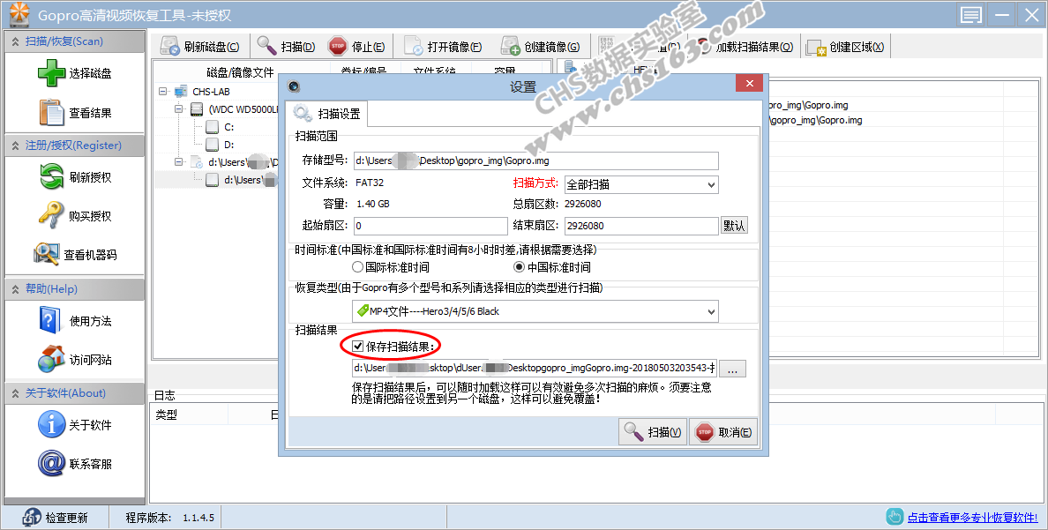Click the list icon button in title bar

coord(970,15)
